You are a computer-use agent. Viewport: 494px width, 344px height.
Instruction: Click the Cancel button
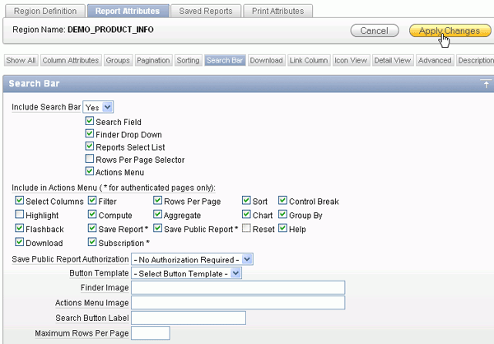point(375,30)
